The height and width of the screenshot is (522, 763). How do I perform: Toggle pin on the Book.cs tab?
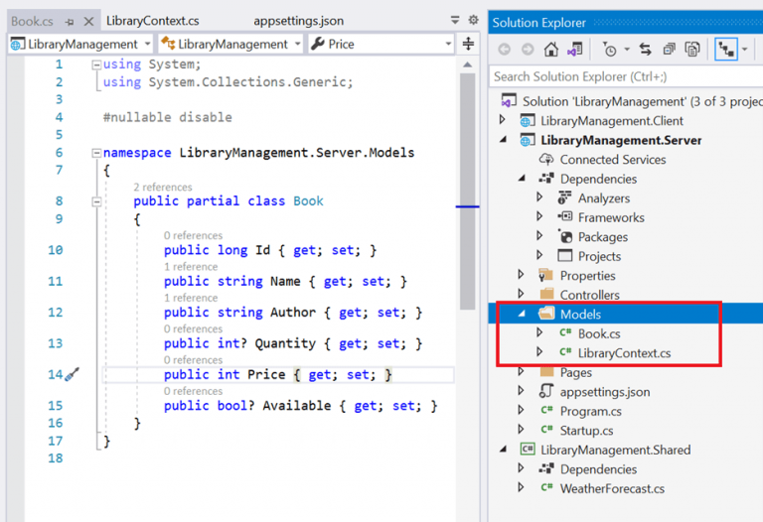(x=70, y=21)
